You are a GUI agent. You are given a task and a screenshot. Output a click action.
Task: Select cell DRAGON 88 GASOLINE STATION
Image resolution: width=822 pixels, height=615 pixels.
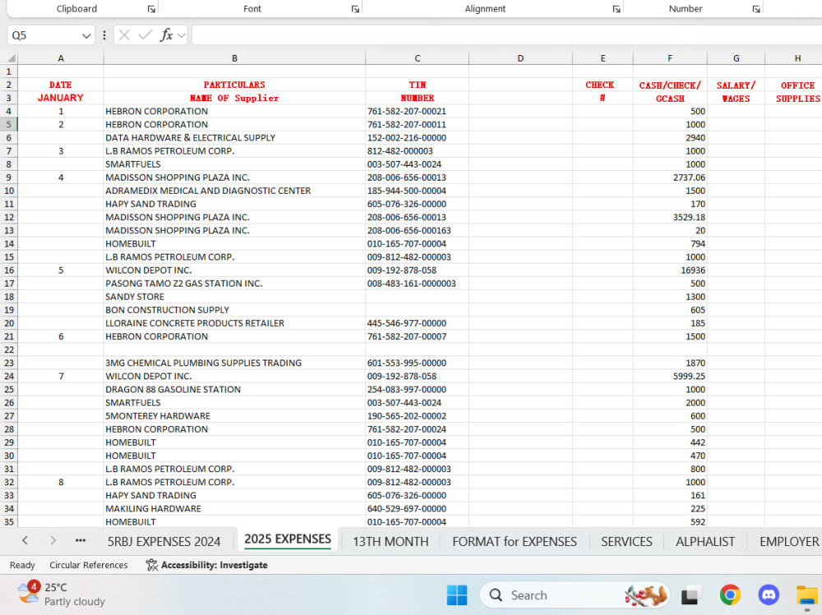pos(234,389)
